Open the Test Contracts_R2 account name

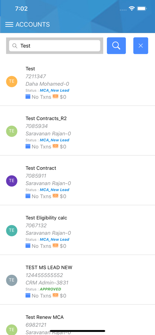click(x=46, y=118)
